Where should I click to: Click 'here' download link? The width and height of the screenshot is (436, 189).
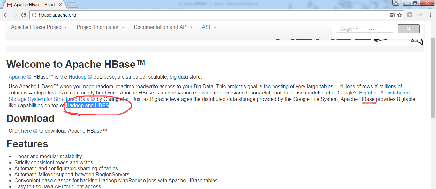pyautogui.click(x=26, y=131)
